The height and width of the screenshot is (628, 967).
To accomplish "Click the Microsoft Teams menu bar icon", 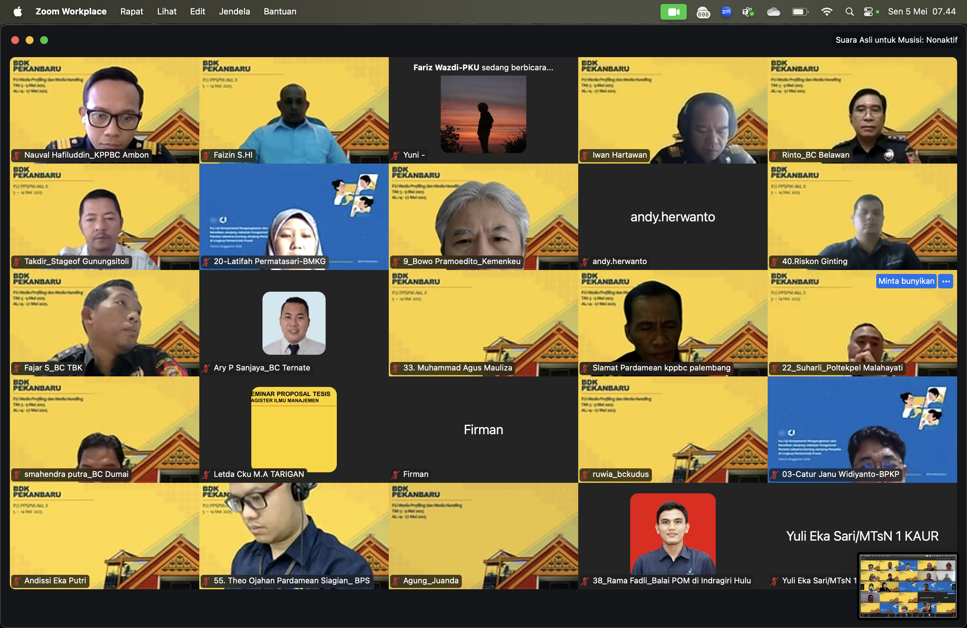I will click(748, 12).
